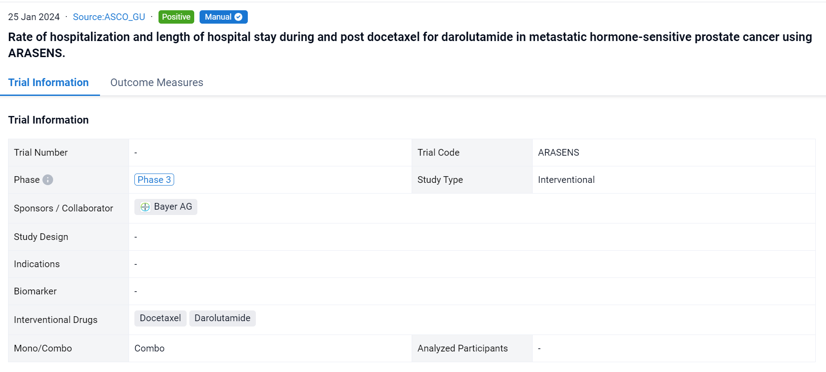The width and height of the screenshot is (826, 372).
Task: Click the ARASENS trial code value
Action: (558, 153)
